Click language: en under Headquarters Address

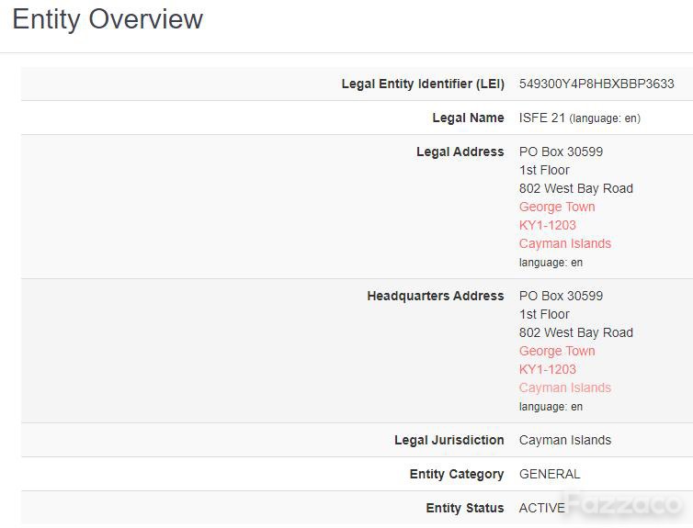tap(551, 407)
